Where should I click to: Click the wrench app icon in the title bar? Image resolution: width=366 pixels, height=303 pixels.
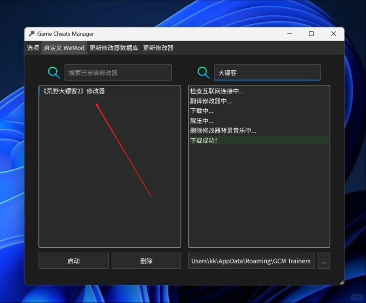click(x=32, y=33)
